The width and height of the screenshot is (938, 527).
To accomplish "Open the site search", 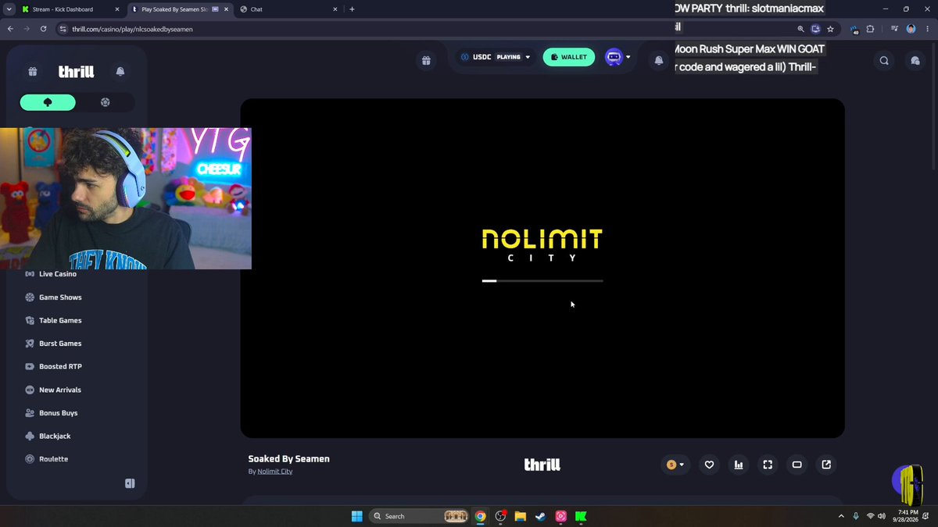I will pyautogui.click(x=884, y=60).
